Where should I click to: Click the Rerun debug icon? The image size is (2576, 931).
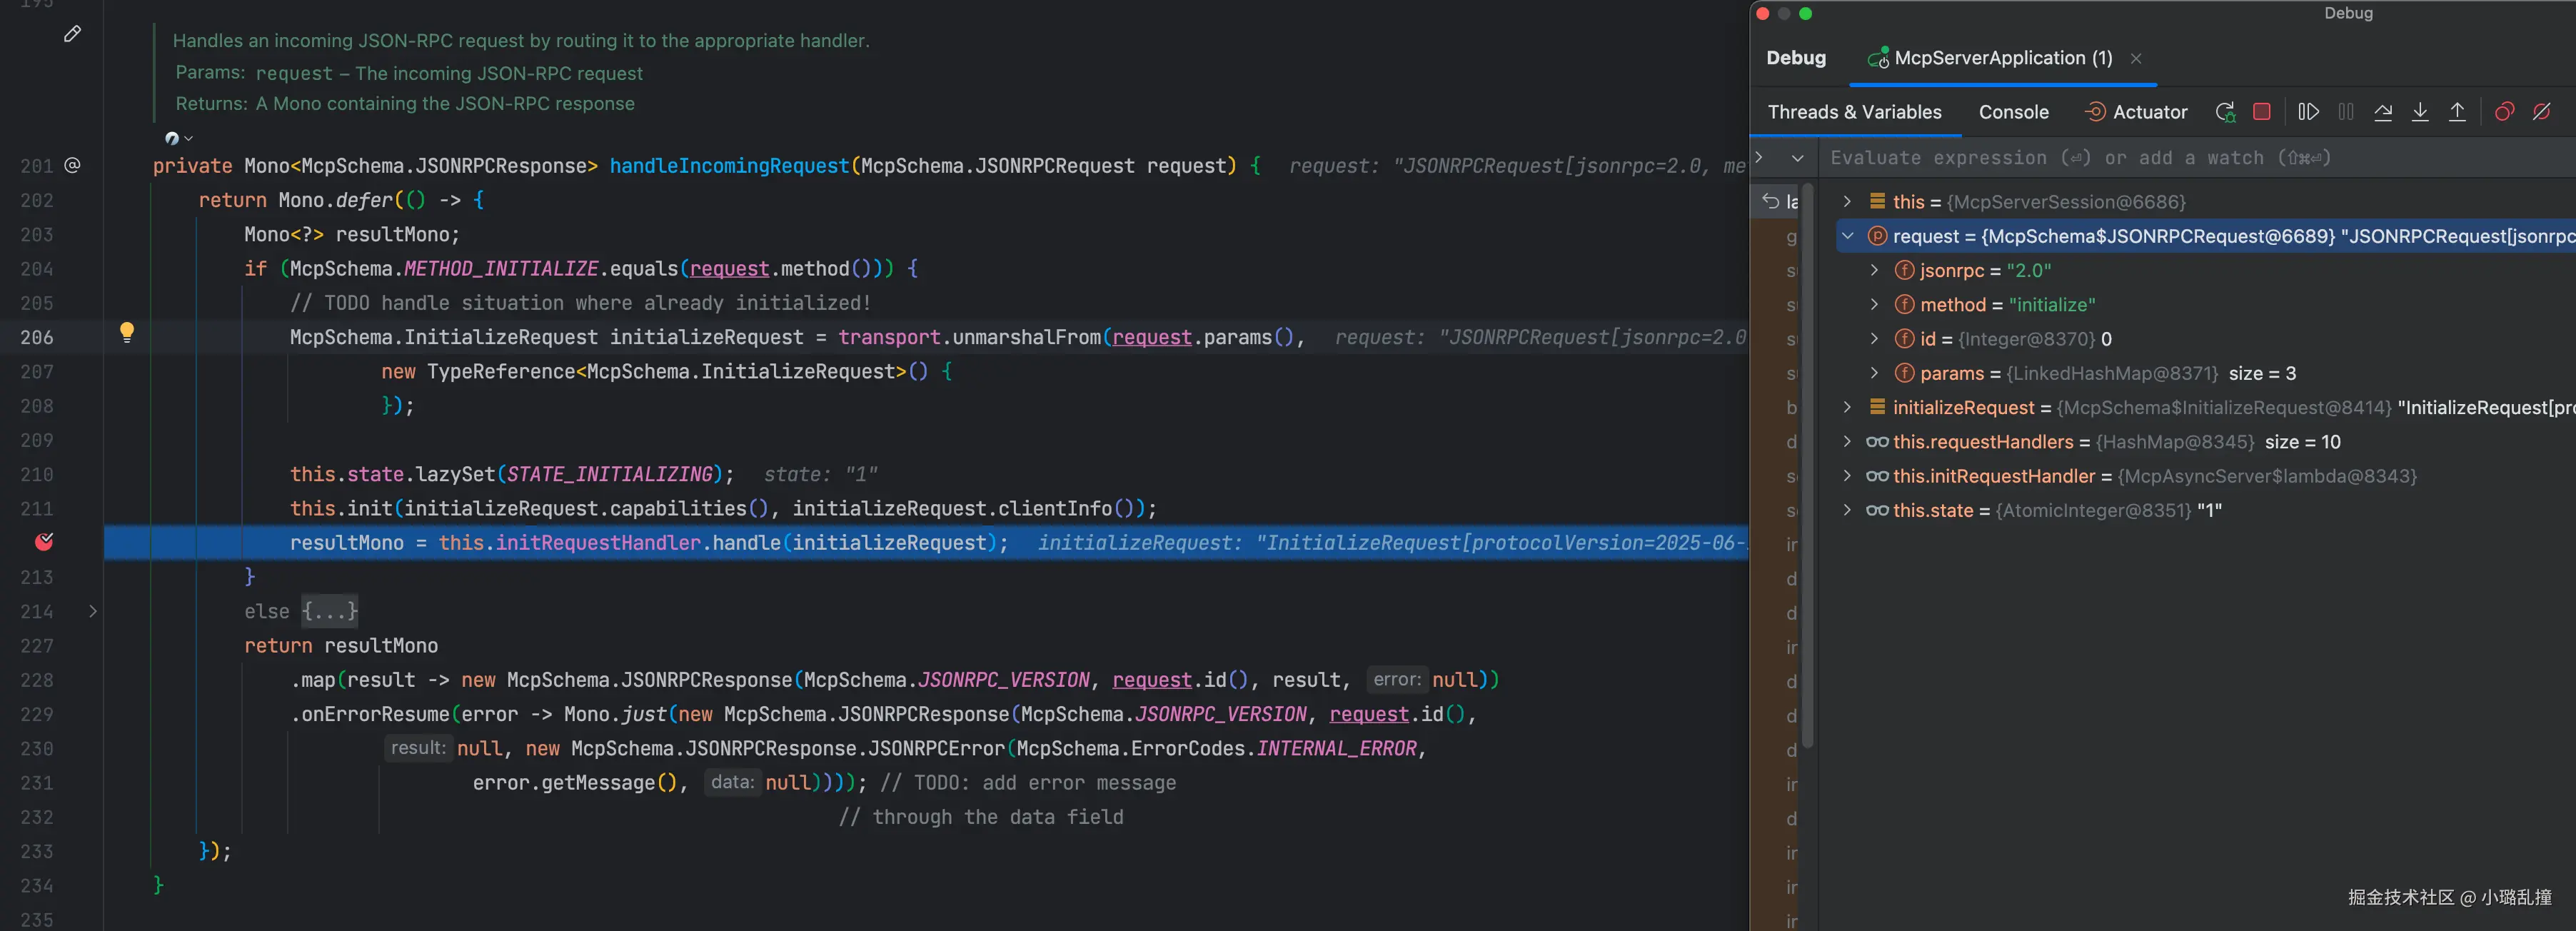click(x=2225, y=112)
